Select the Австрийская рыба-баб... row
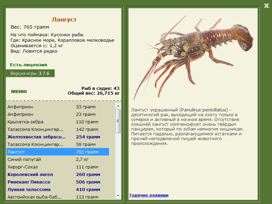 (x=58, y=197)
